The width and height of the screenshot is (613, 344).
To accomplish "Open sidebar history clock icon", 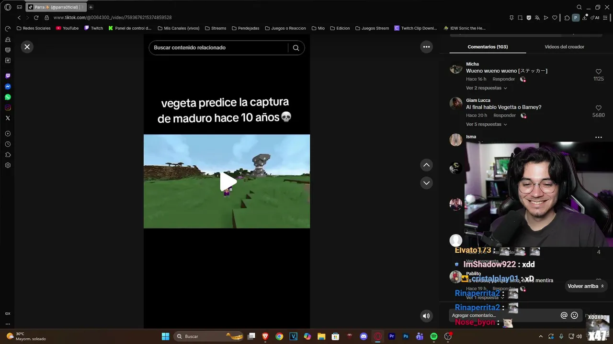I will pyautogui.click(x=8, y=144).
